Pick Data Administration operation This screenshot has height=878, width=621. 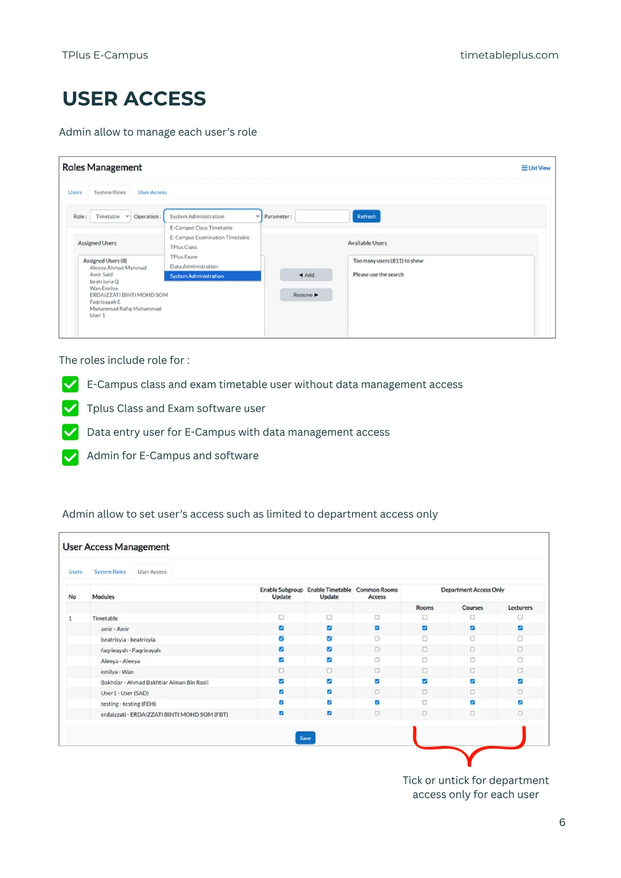[194, 266]
